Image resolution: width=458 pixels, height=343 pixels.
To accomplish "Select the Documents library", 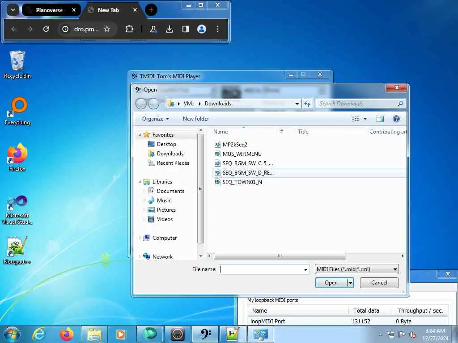I will [170, 191].
